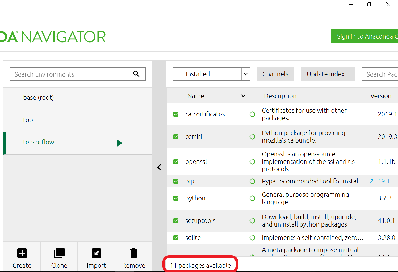Viewport: 398px width, 272px height.
Task: Click the setuptools package name
Action: (200, 221)
